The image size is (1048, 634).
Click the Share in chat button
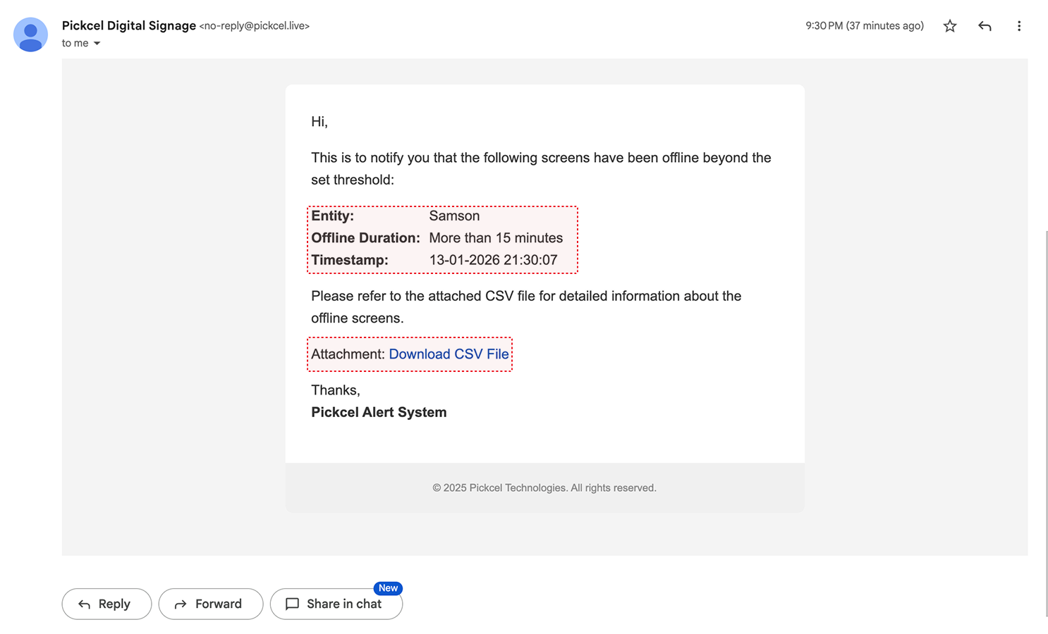pos(336,604)
